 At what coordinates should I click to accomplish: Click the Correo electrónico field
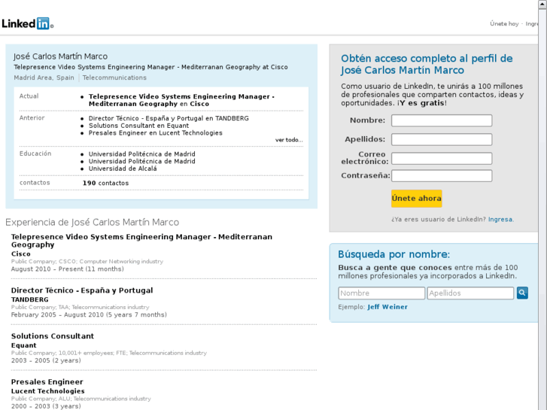click(442, 158)
